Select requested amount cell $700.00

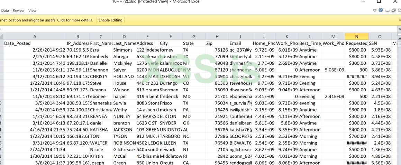tap(357, 136)
